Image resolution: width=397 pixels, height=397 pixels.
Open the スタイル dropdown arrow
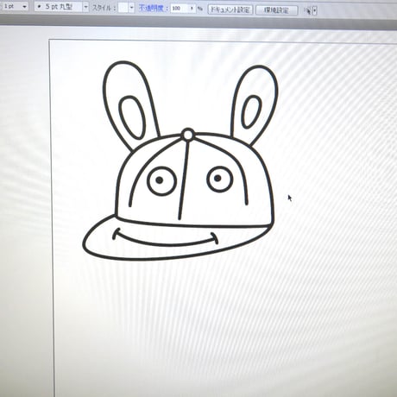131,8
